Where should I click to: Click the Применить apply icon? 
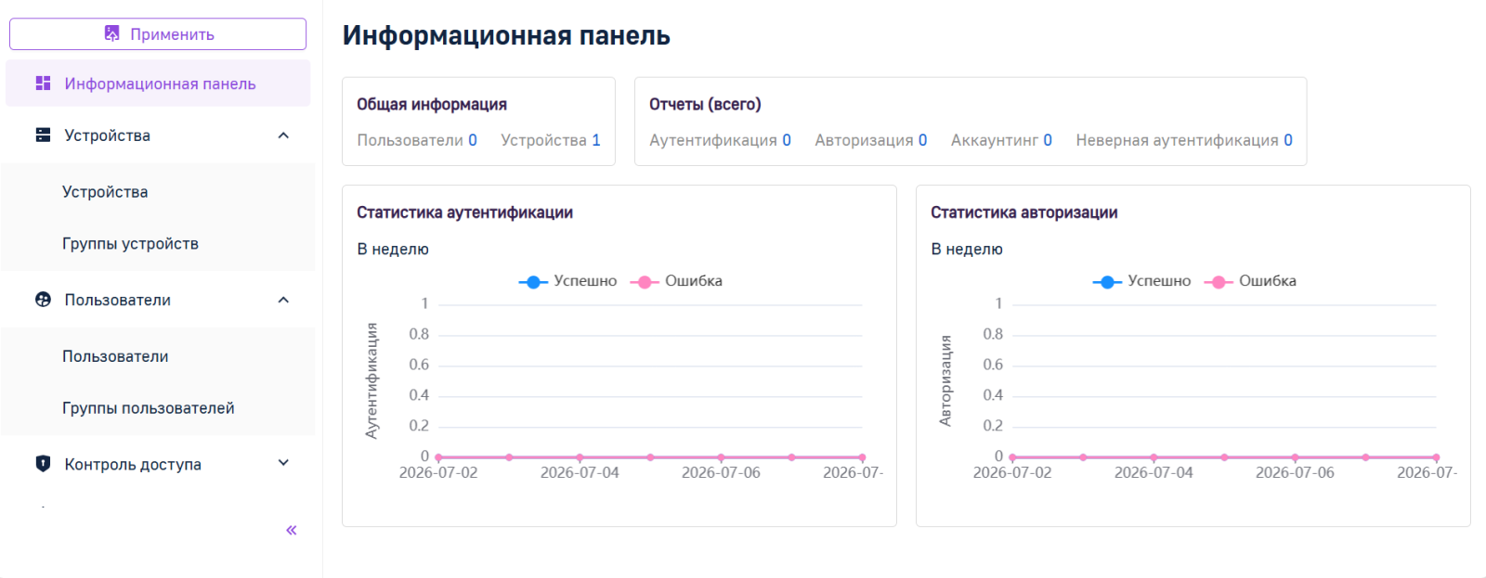[x=111, y=34]
